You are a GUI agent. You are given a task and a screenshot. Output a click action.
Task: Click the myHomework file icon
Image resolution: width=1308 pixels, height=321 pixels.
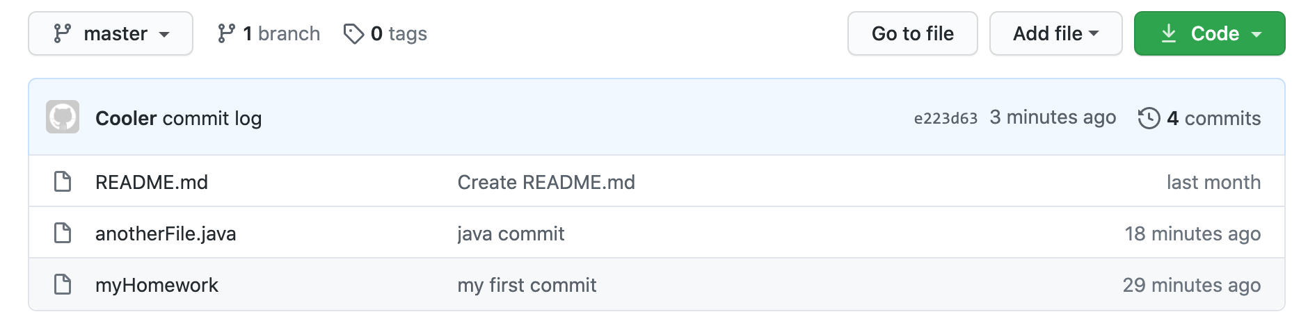tap(63, 285)
